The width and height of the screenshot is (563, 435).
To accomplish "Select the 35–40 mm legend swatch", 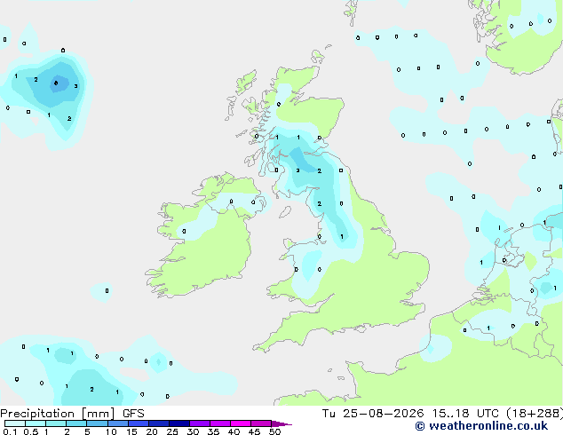I will coord(220,423).
